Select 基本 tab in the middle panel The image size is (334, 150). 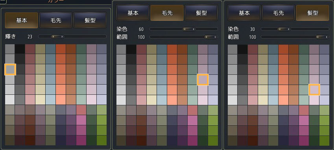(x=133, y=13)
